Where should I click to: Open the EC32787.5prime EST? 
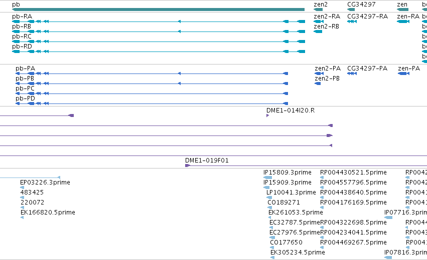pos(271,227)
